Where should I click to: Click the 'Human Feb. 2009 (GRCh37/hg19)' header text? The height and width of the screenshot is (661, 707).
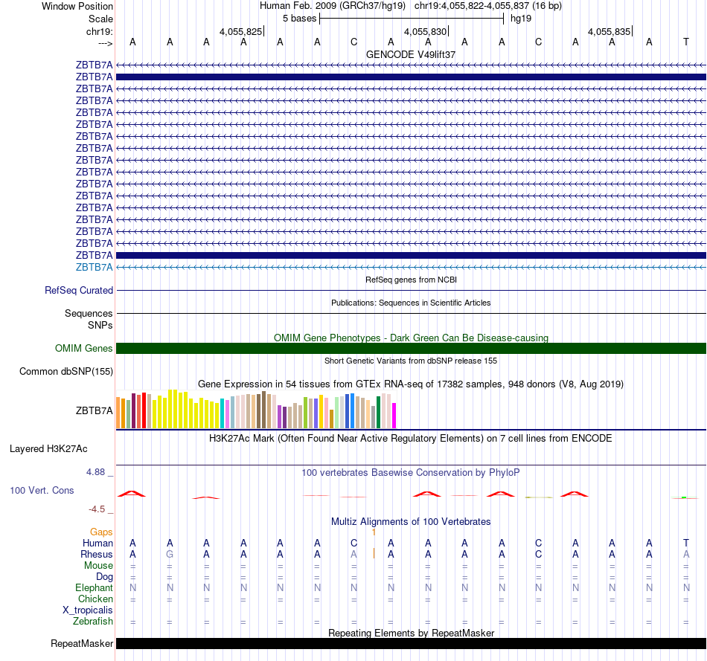coord(333,6)
